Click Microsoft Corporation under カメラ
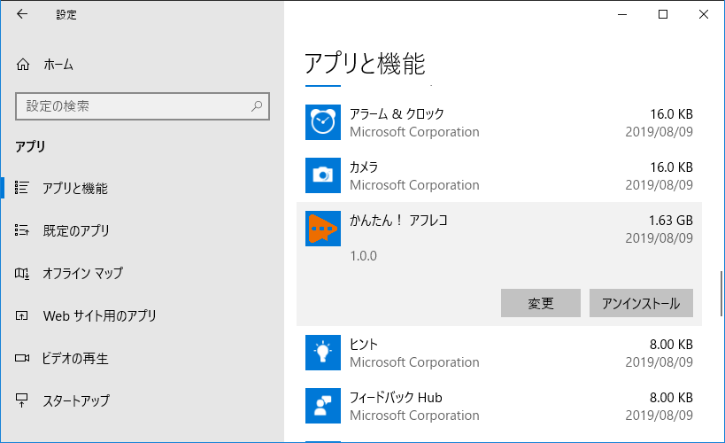The height and width of the screenshot is (443, 725). tap(414, 185)
